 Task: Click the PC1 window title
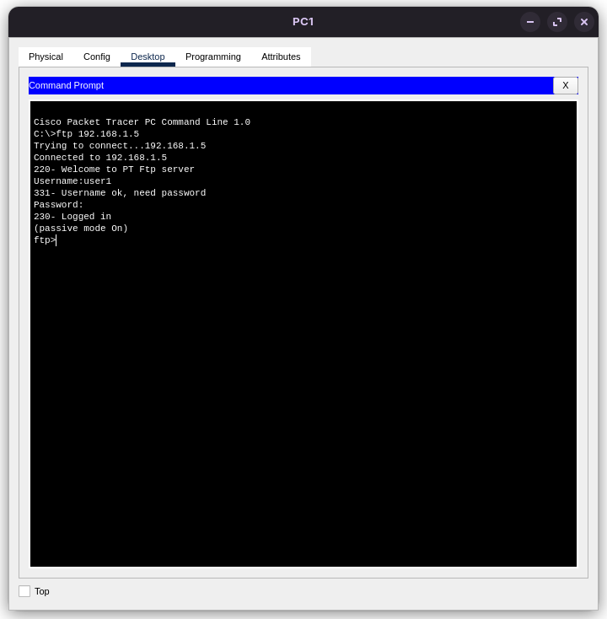pyautogui.click(x=303, y=22)
